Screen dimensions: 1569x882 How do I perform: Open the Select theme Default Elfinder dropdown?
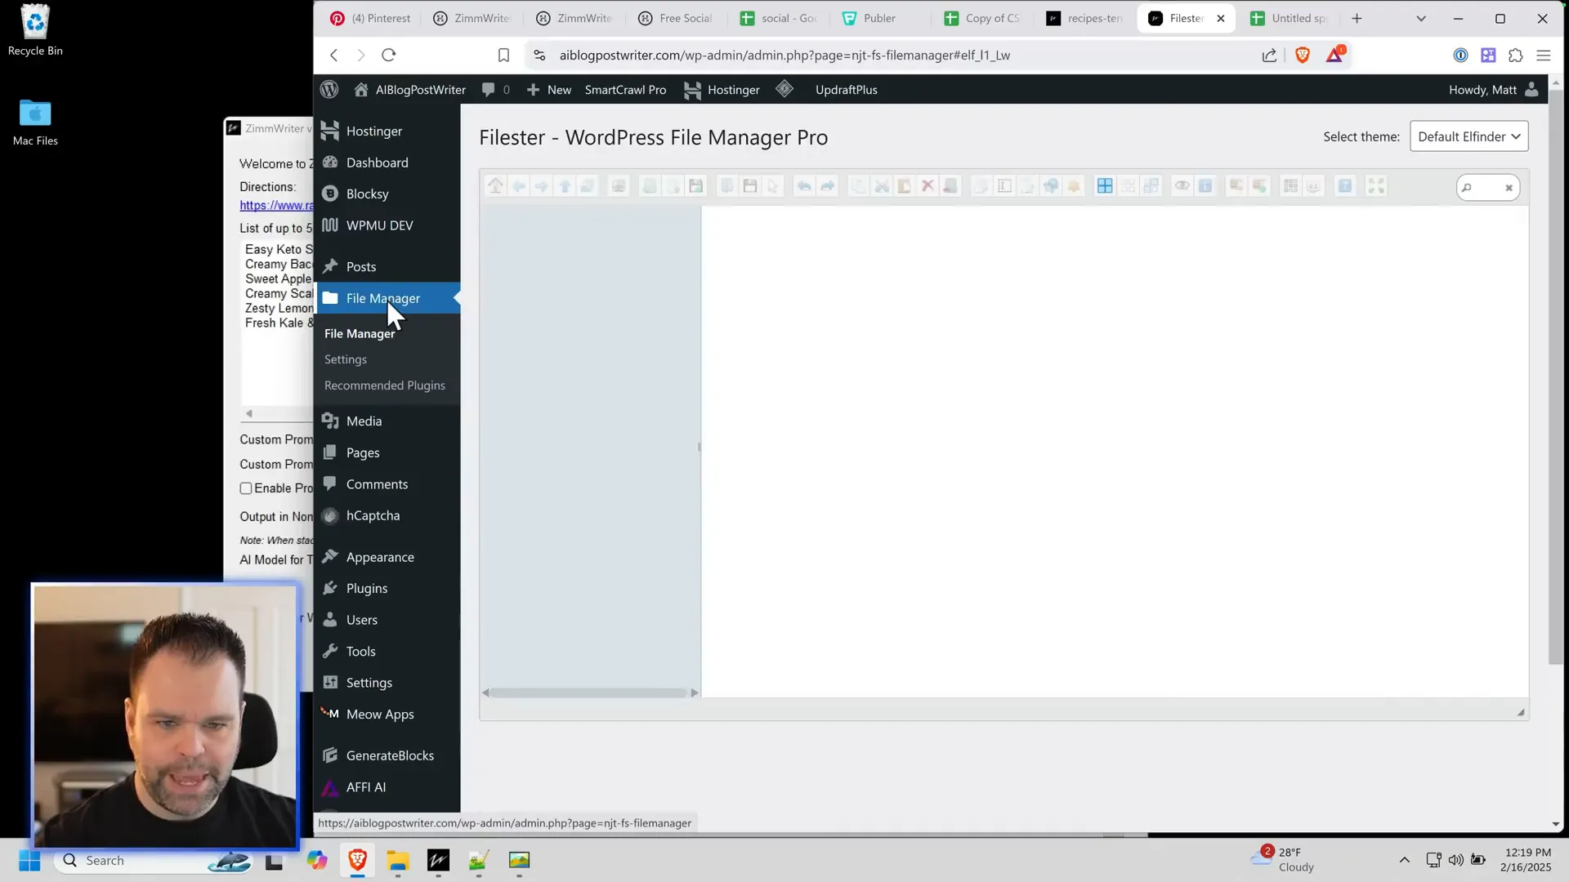click(x=1468, y=136)
